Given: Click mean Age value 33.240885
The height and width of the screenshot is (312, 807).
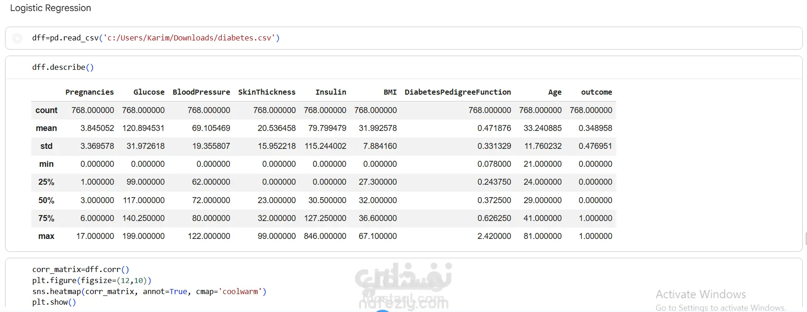Looking at the screenshot, I should [x=543, y=128].
